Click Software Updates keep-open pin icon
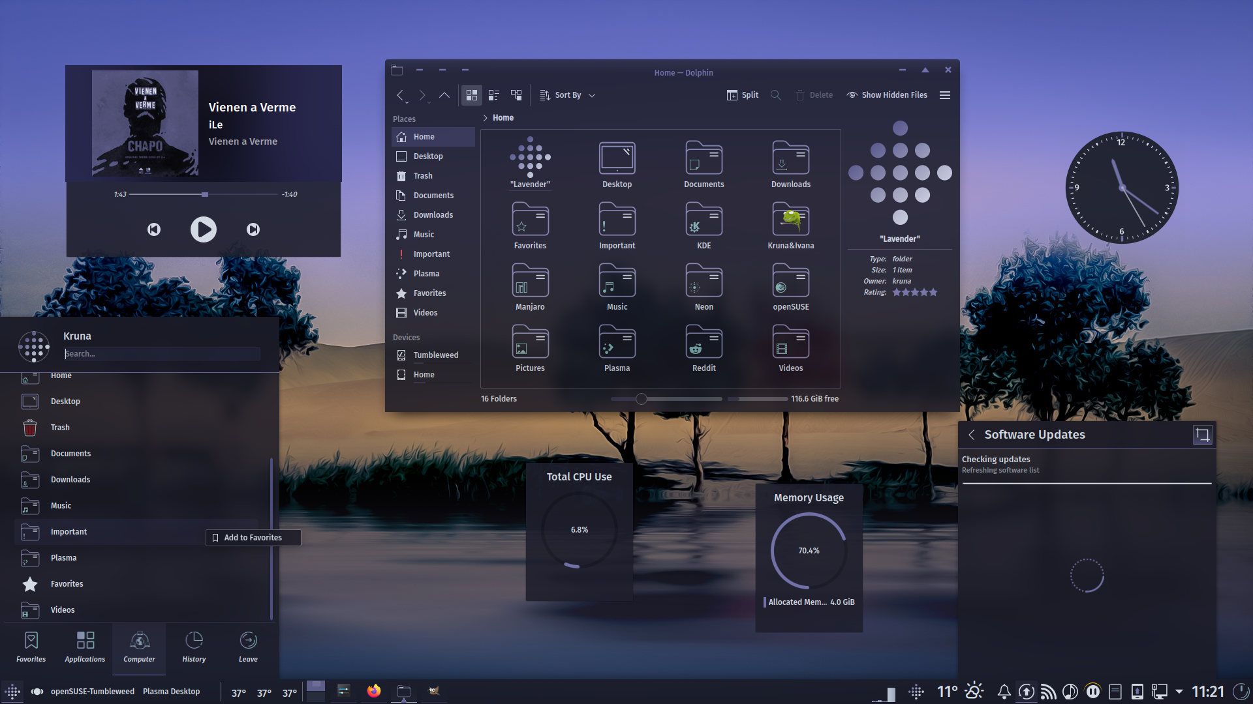Viewport: 1253px width, 704px height. 1202,435
